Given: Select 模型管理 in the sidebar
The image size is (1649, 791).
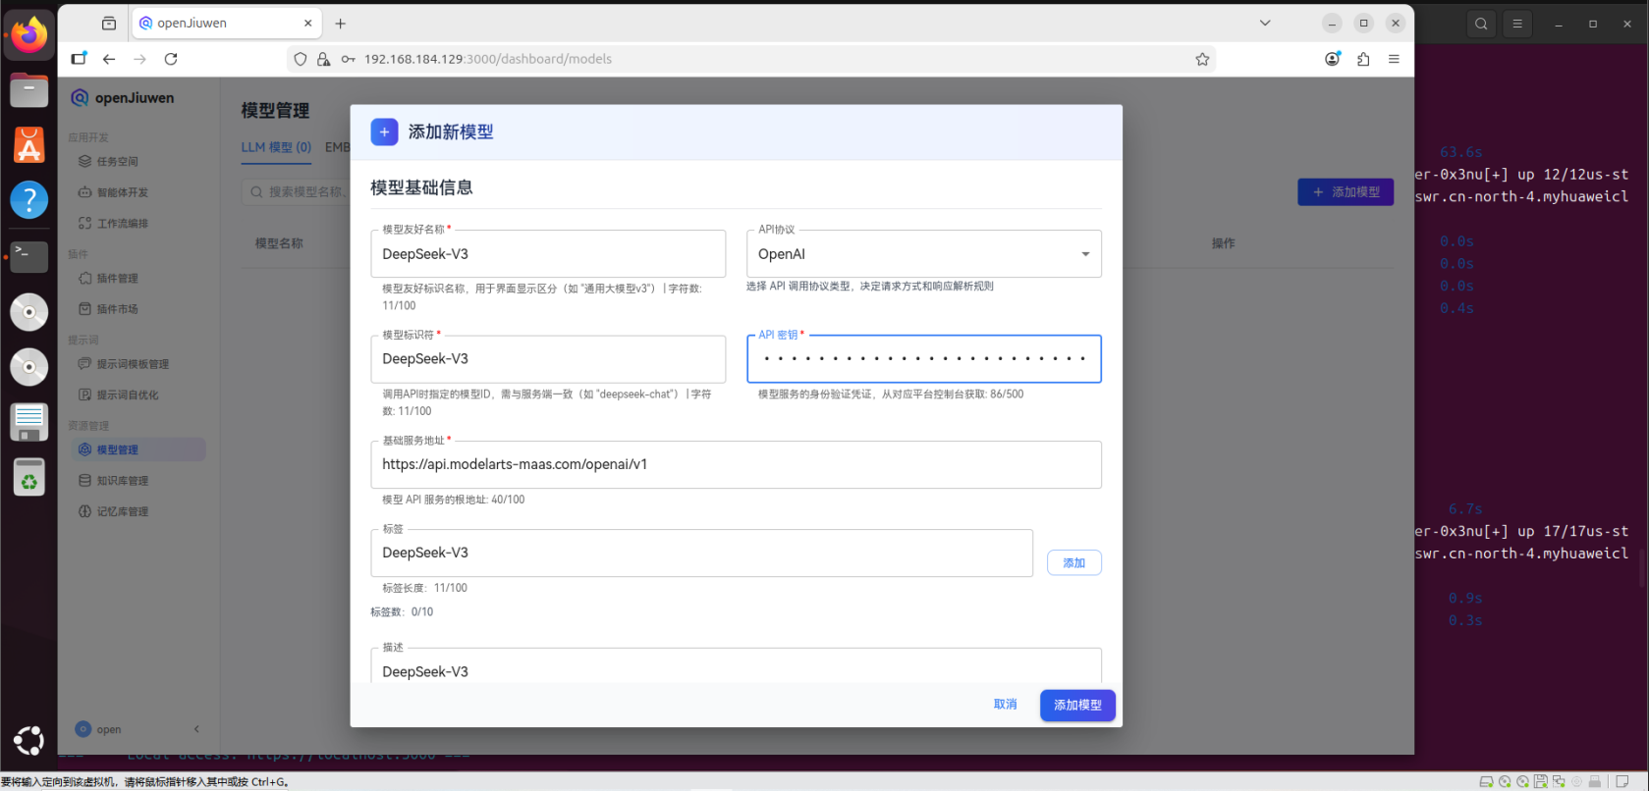Looking at the screenshot, I should 138,449.
